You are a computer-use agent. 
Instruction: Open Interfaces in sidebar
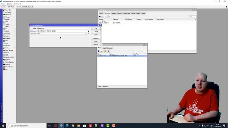click(8, 15)
